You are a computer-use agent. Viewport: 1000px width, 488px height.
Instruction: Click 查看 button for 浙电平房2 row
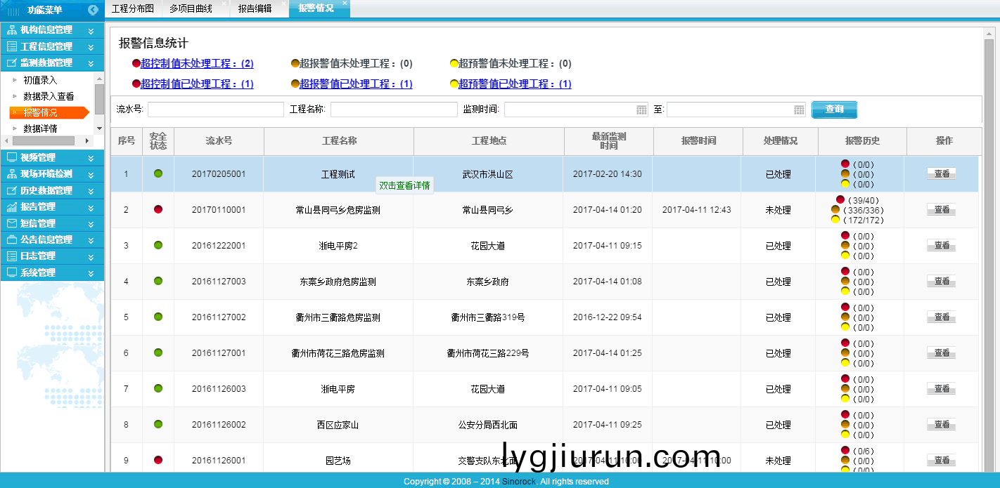click(941, 246)
